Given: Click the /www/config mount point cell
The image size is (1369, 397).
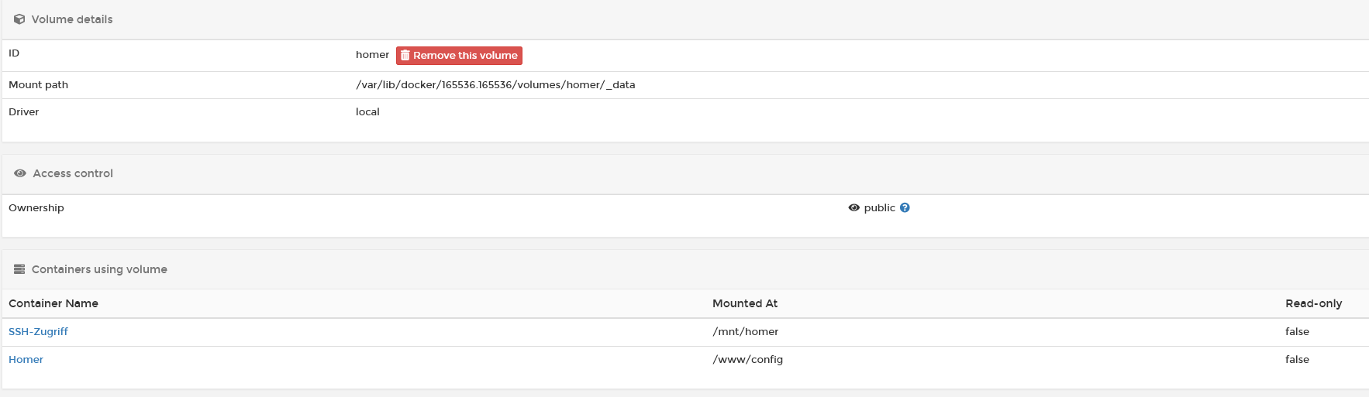Looking at the screenshot, I should coord(748,359).
